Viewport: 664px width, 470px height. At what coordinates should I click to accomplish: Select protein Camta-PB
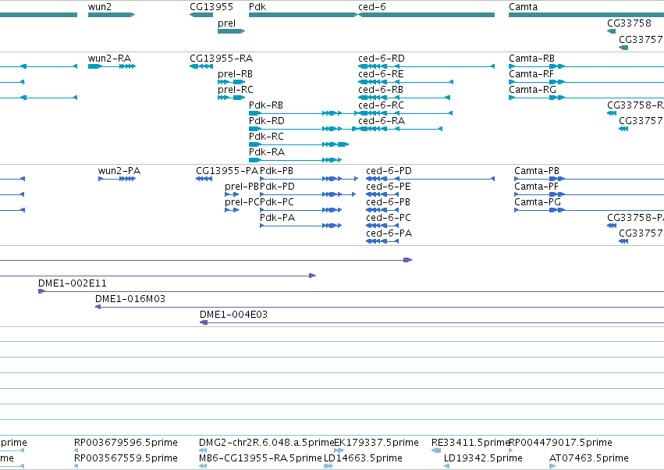tap(537, 171)
